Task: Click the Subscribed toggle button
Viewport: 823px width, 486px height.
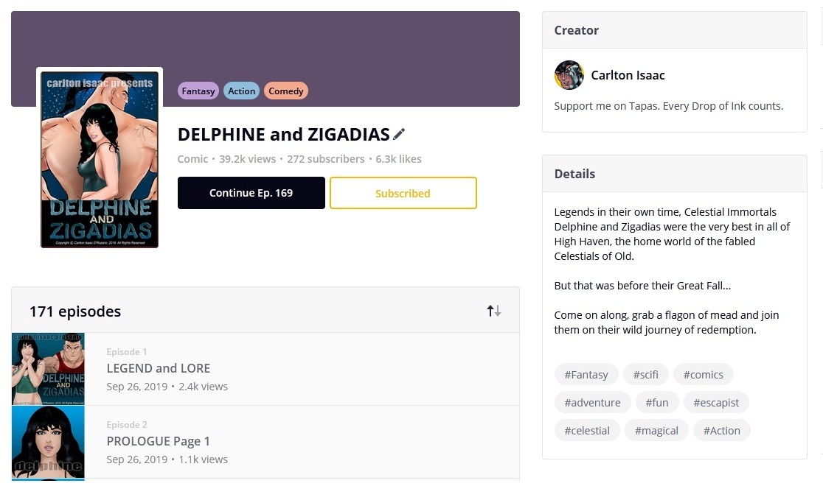Action: [x=403, y=194]
